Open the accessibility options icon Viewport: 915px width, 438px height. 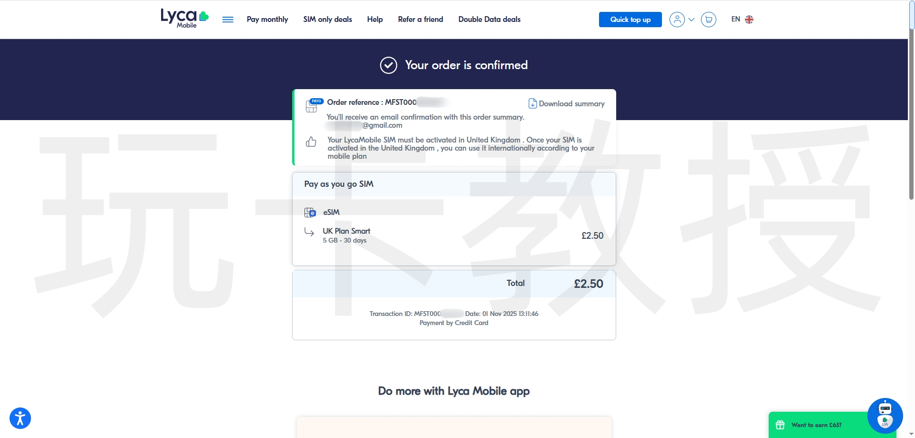[x=20, y=418]
